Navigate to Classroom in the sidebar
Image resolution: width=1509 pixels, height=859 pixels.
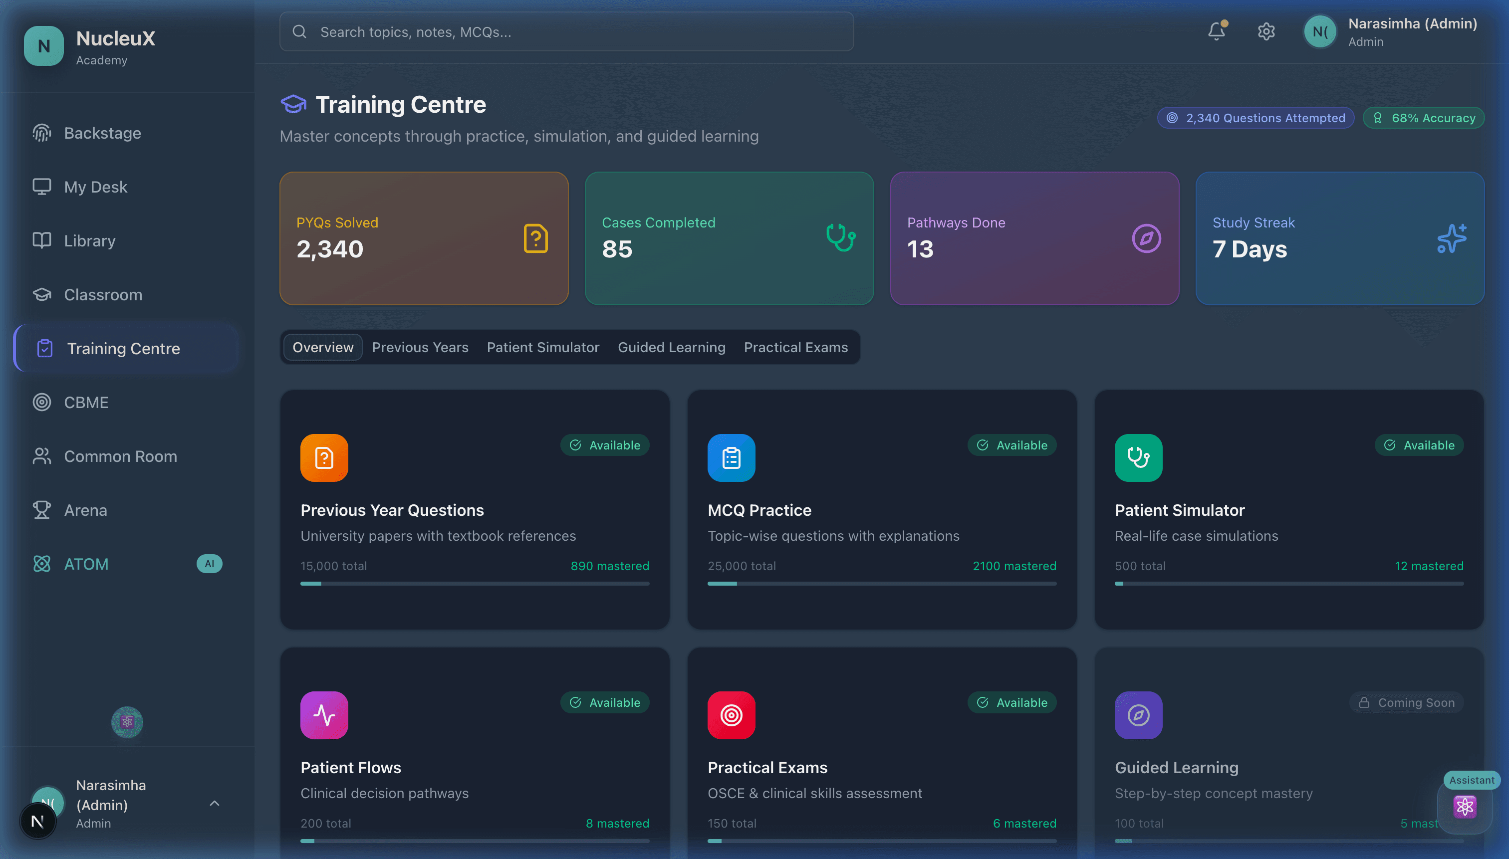102,294
